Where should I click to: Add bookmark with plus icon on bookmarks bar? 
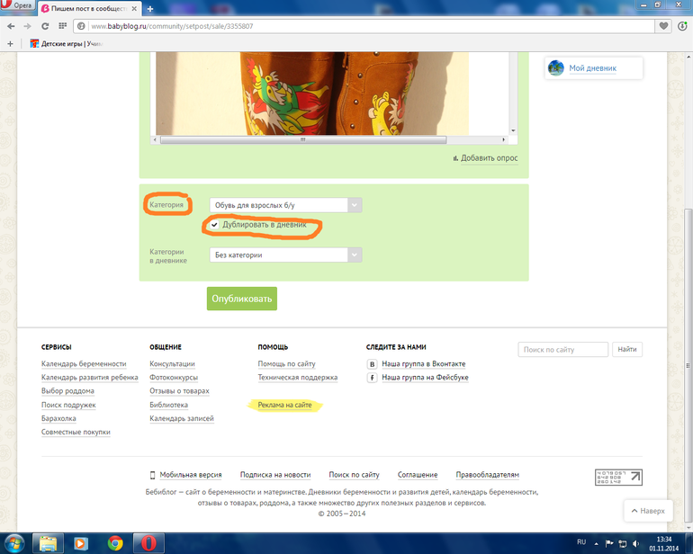pyautogui.click(x=10, y=44)
